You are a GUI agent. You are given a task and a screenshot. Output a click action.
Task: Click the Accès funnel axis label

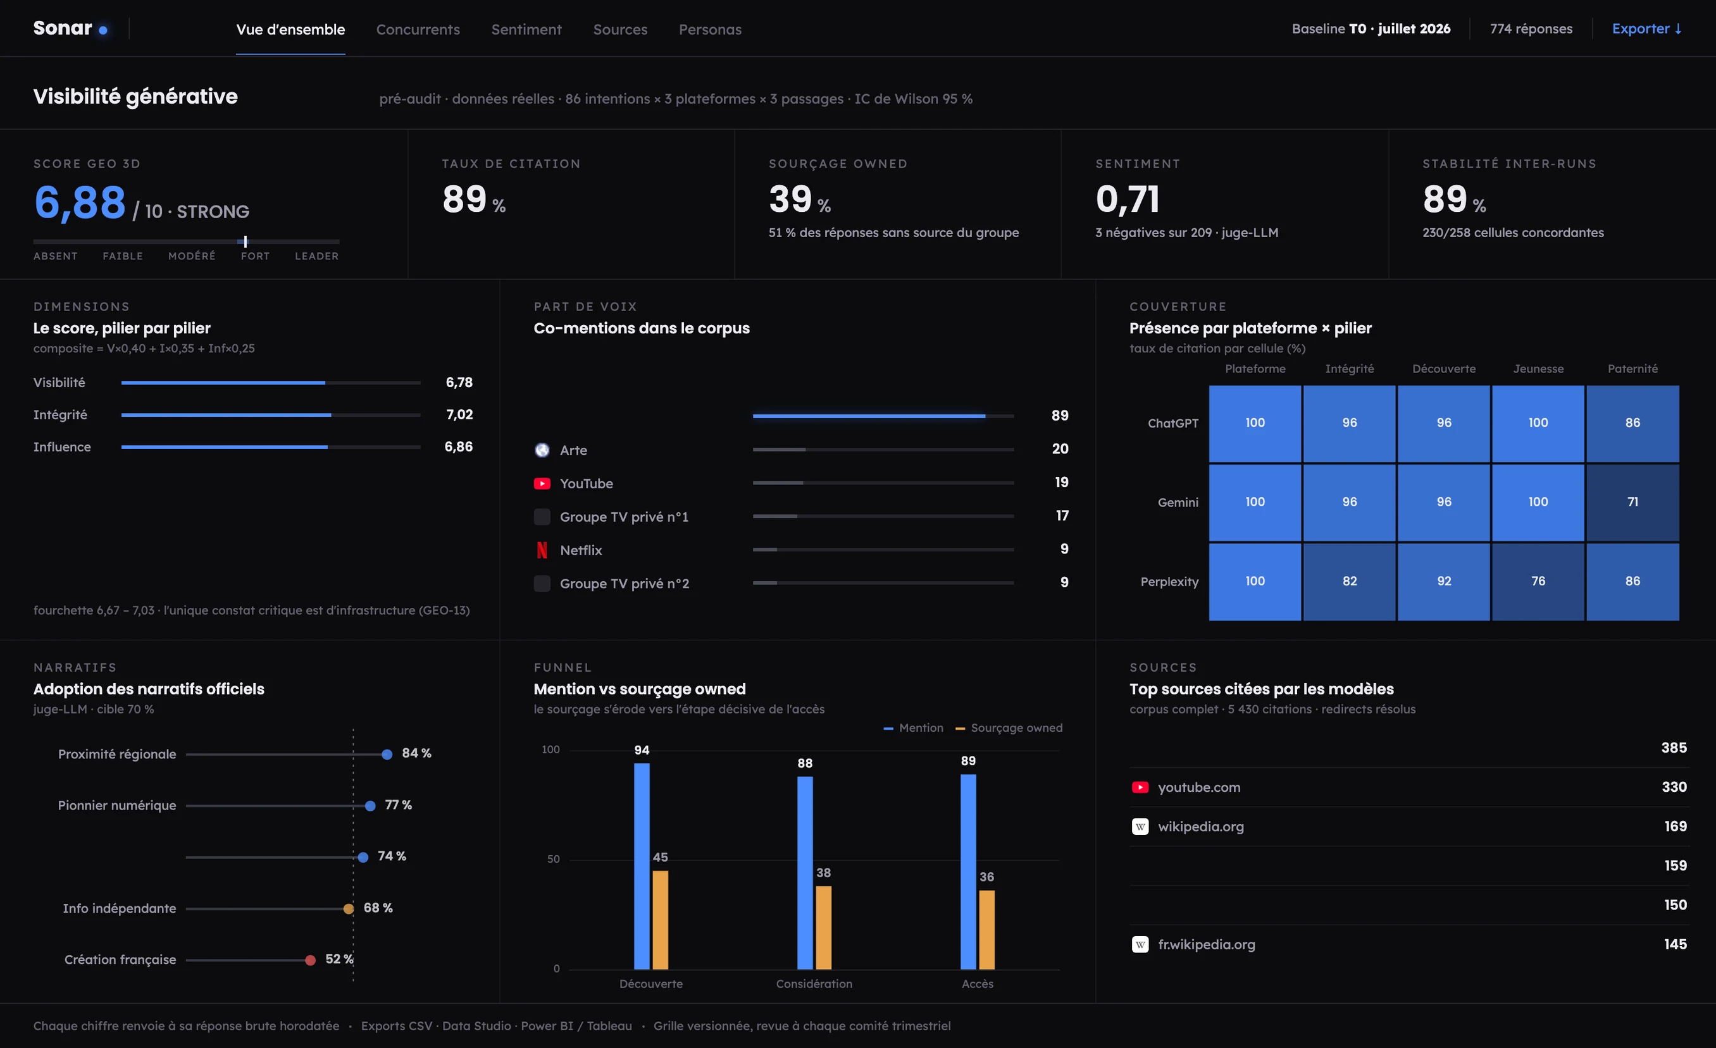(977, 984)
